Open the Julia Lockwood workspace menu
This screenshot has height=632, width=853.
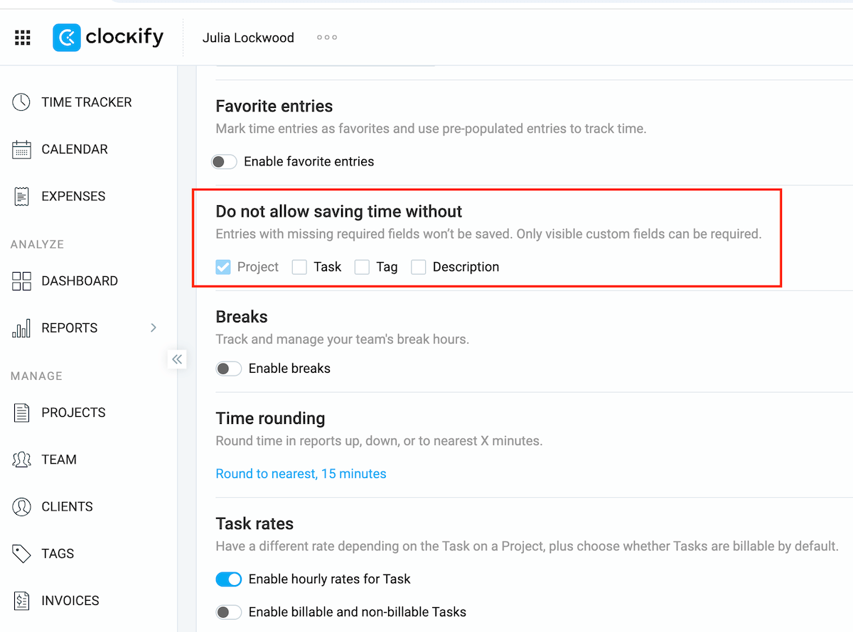pos(248,37)
